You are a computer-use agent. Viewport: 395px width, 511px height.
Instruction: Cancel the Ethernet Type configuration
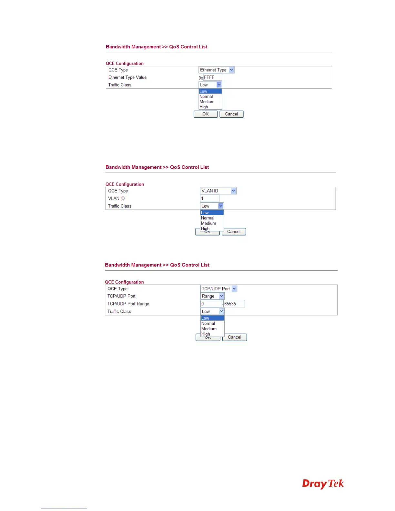click(x=231, y=114)
